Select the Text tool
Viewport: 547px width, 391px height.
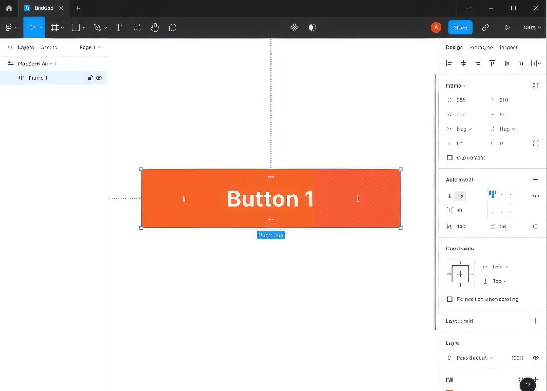click(118, 27)
